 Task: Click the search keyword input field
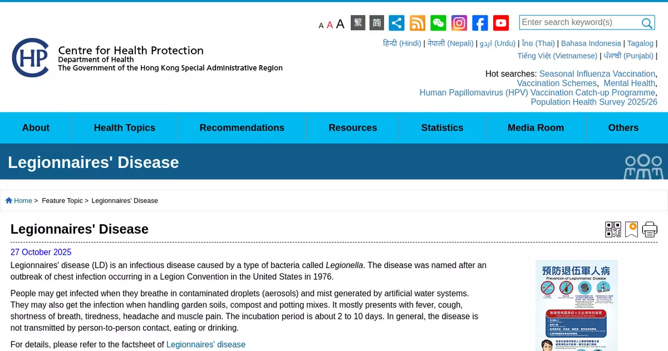pyautogui.click(x=579, y=22)
